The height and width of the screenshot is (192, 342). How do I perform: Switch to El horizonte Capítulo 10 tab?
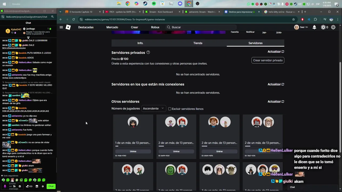pyautogui.click(x=83, y=12)
